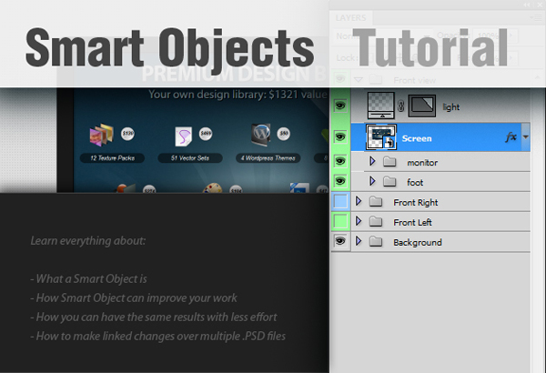Image resolution: width=546 pixels, height=373 pixels.
Task: Hide the Background group
Action: click(340, 241)
